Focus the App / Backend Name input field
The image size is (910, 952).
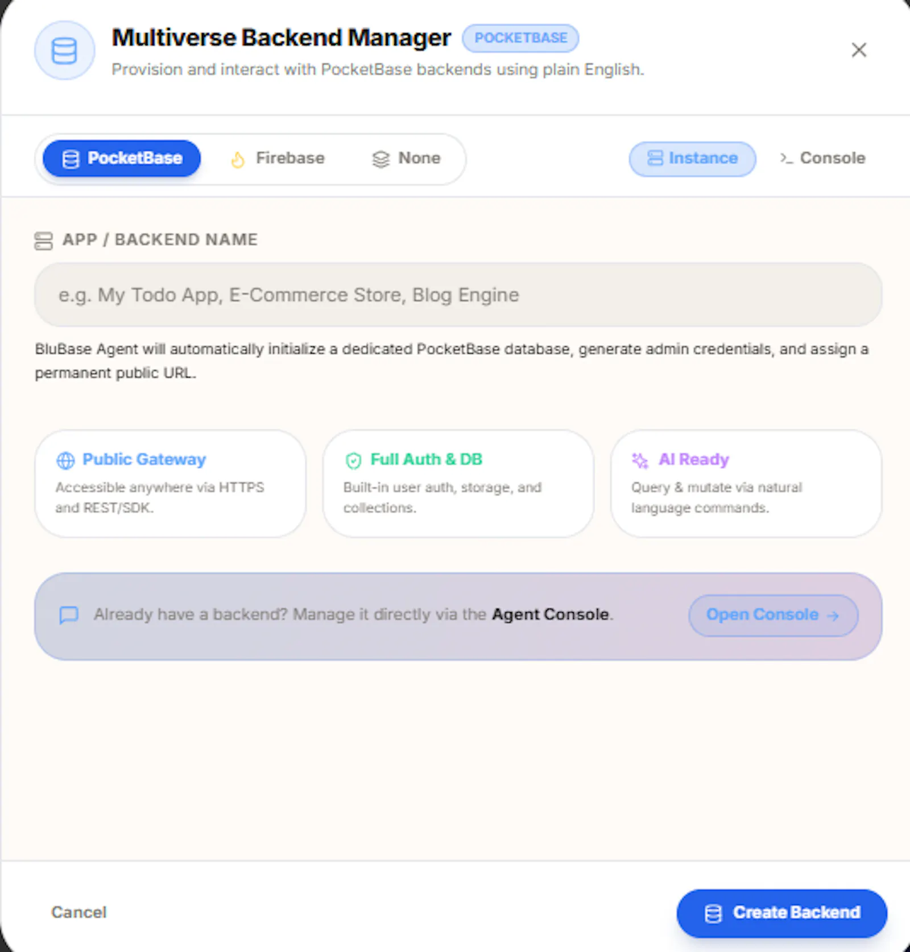coord(458,295)
